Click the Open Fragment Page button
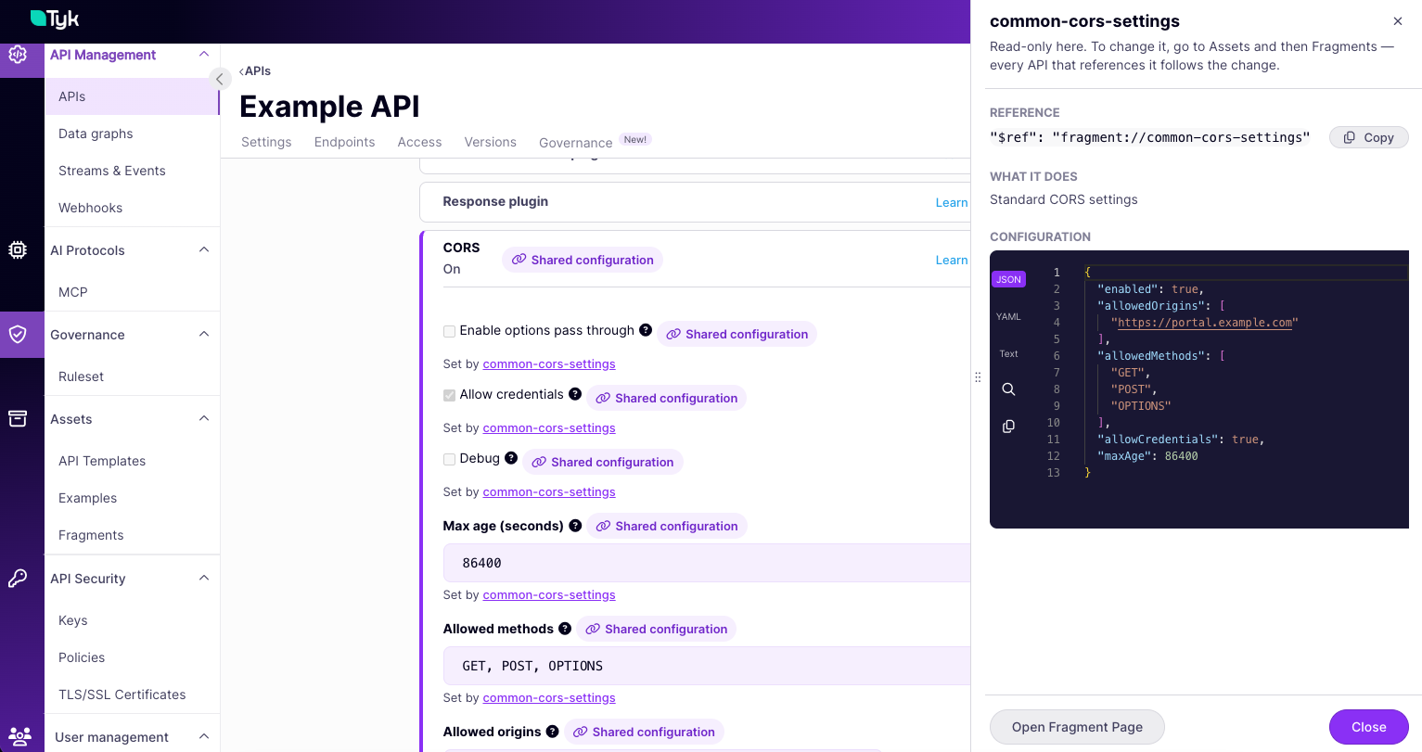This screenshot has height=752, width=1422. point(1077,727)
